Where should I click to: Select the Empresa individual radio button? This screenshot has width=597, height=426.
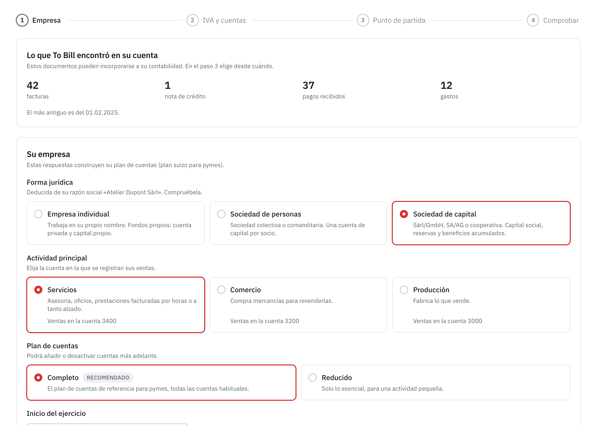pyautogui.click(x=38, y=214)
